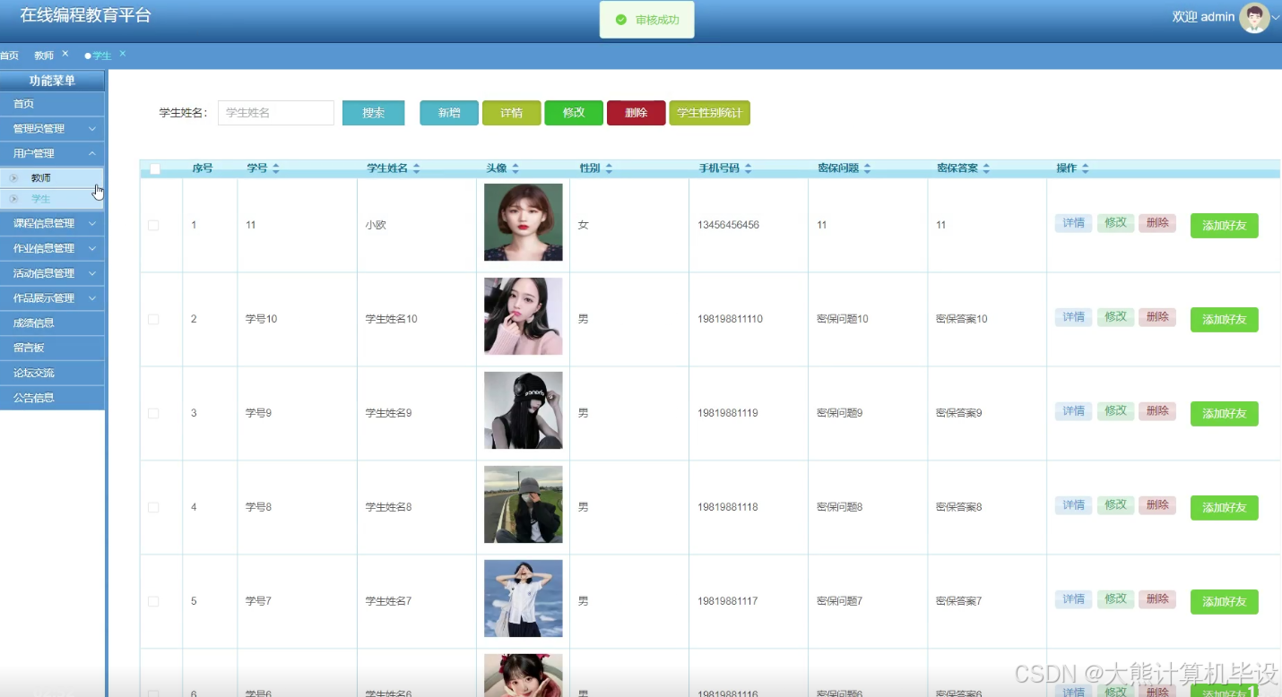Open avatar photo of 学生姓名7
Screen dimensions: 1282x697
click(524, 598)
